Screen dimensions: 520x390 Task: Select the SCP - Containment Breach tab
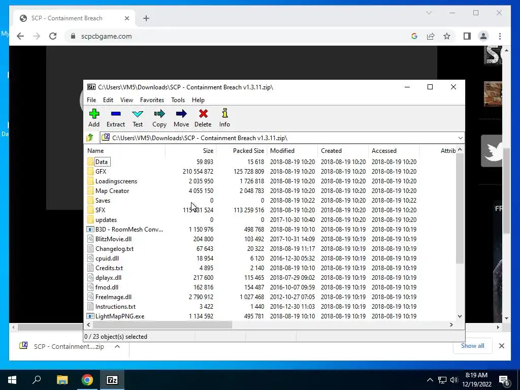coord(74,18)
